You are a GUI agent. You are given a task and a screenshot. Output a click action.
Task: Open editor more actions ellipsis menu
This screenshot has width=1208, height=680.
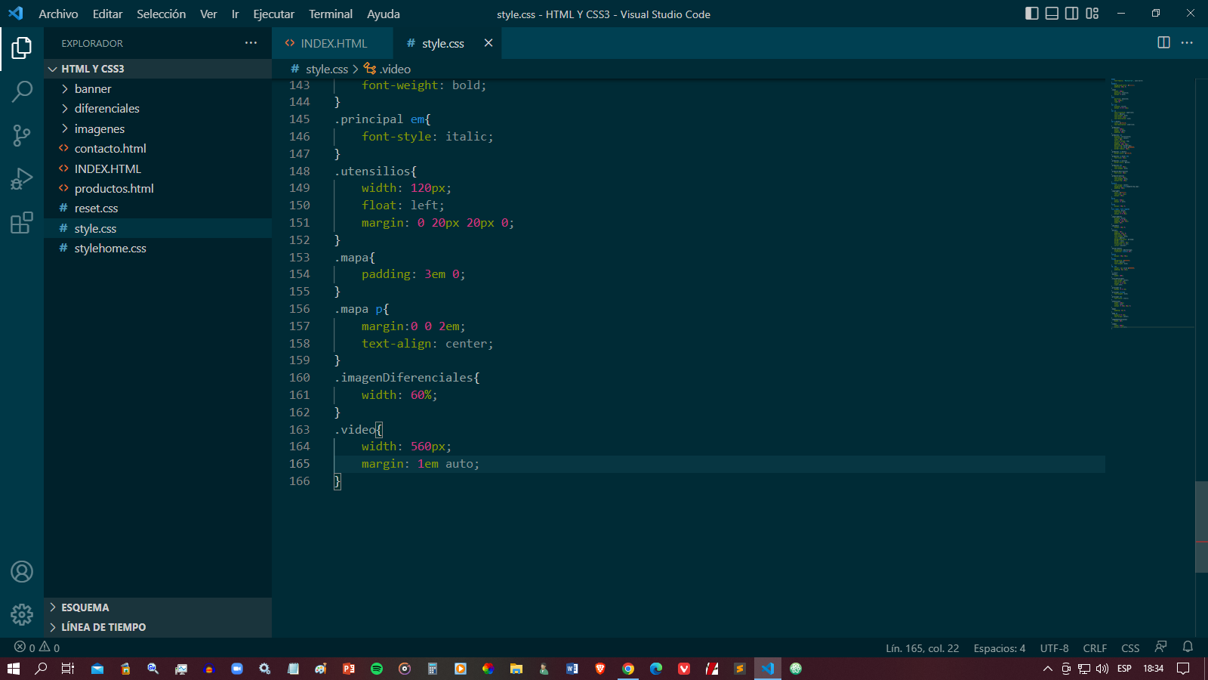click(1187, 42)
